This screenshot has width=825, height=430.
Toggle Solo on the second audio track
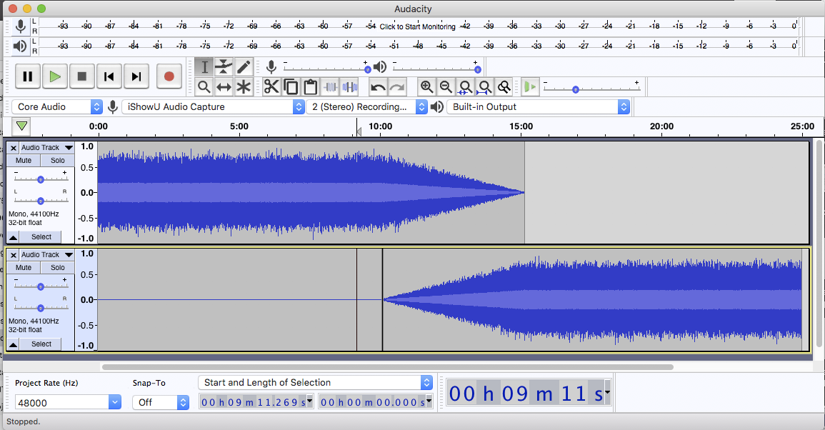(58, 267)
